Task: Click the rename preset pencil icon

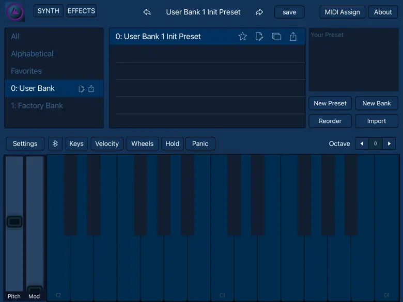Action: click(x=259, y=37)
